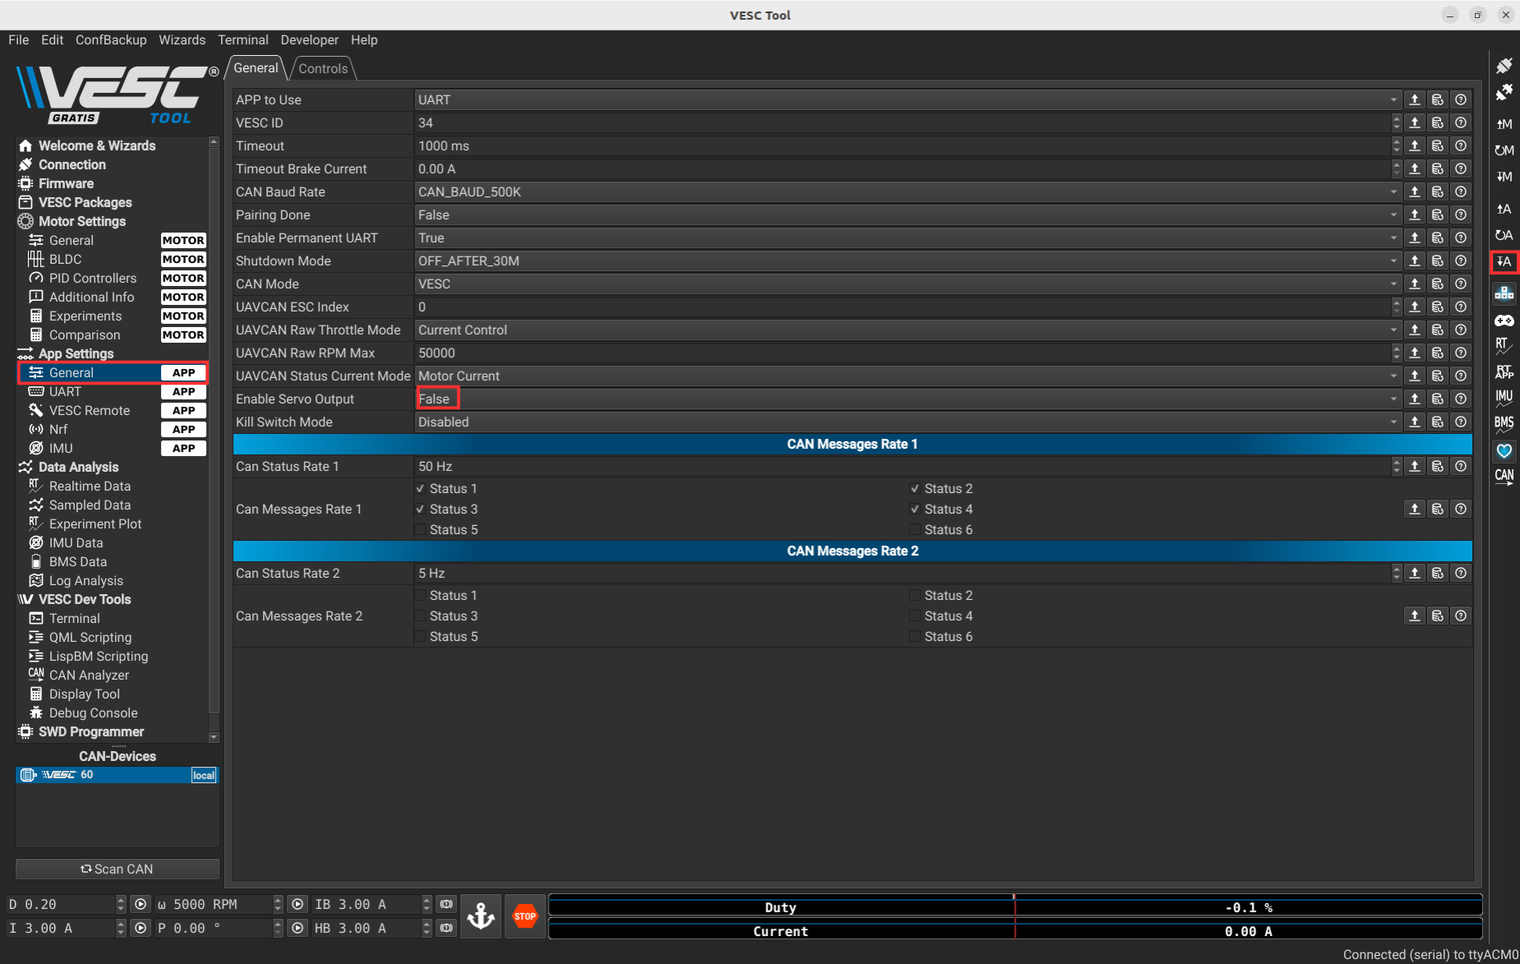Open the Wizards menu

point(182,39)
